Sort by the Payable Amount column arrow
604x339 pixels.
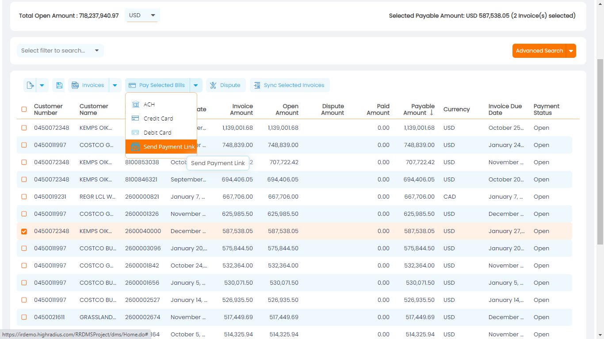(432, 112)
